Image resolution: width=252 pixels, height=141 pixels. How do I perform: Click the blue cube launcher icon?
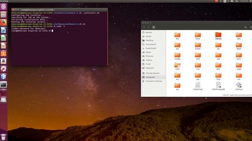[4, 77]
